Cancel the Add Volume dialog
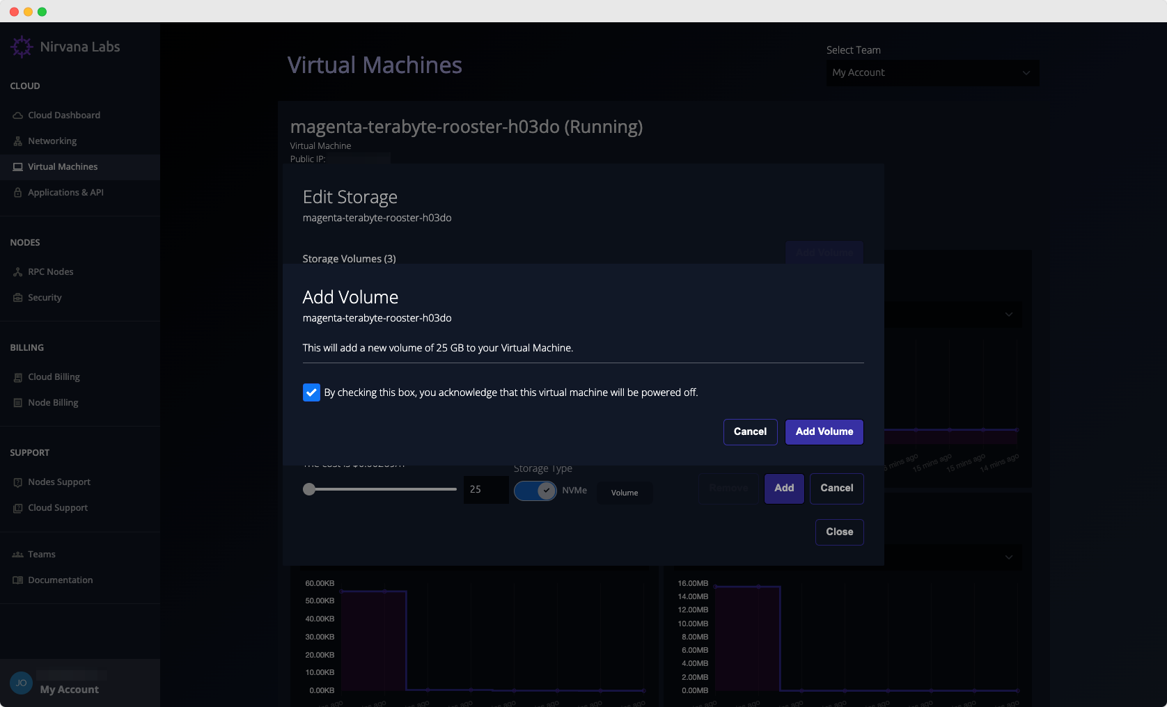1167x707 pixels. [750, 432]
